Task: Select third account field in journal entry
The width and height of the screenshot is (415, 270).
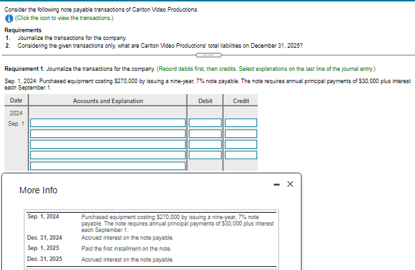Action: coord(108,144)
